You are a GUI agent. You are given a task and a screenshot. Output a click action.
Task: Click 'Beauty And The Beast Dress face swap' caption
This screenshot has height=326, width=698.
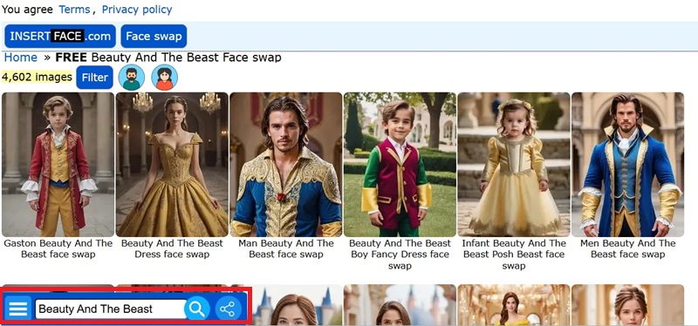[172, 249]
